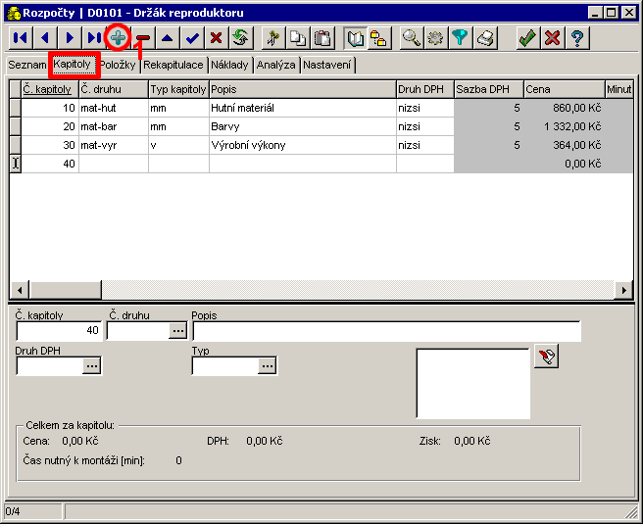Screen dimensions: 643x524
Task: Go to the last record
Action: point(94,38)
